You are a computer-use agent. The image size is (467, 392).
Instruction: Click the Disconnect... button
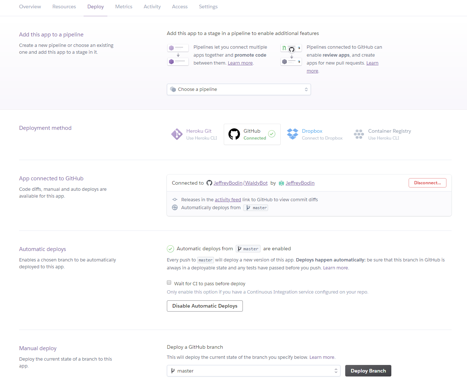[x=427, y=183]
